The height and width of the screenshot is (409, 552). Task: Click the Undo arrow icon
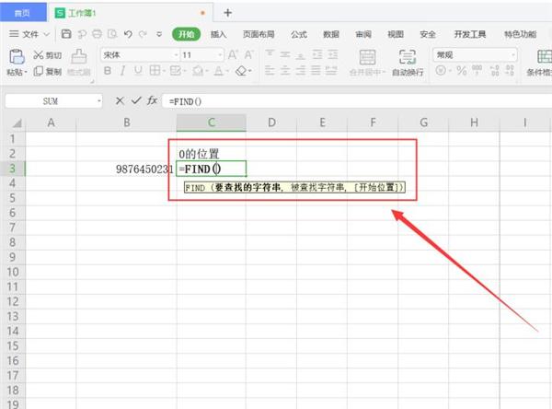pos(128,34)
